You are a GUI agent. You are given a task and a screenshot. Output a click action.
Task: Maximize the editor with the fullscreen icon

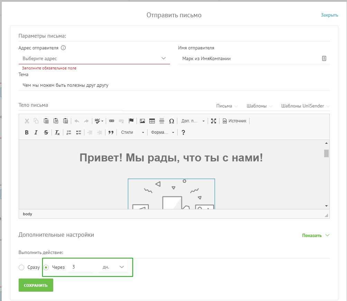pyautogui.click(x=213, y=121)
